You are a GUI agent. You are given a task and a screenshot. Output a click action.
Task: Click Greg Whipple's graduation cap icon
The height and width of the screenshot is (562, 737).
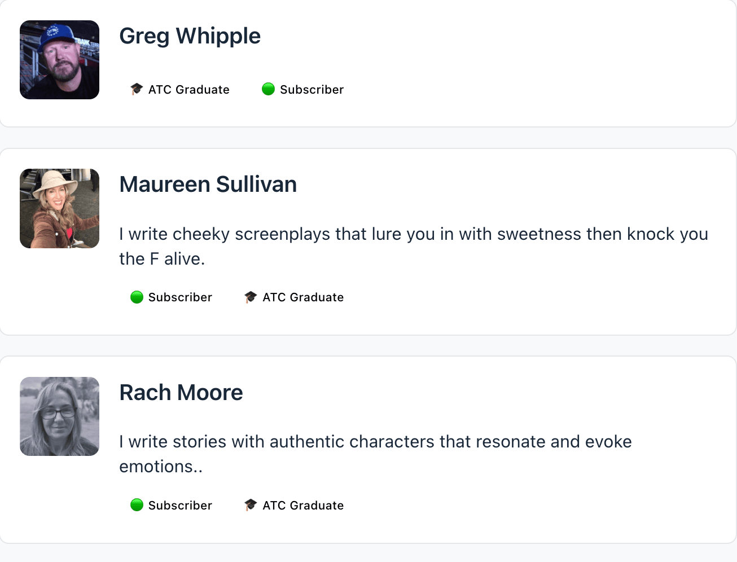pyautogui.click(x=137, y=89)
